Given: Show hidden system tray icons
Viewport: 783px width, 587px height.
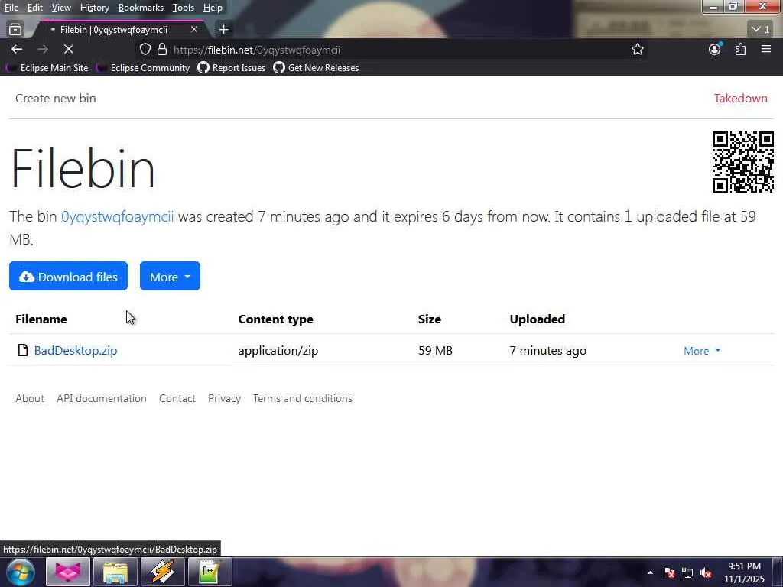Looking at the screenshot, I should click(650, 572).
